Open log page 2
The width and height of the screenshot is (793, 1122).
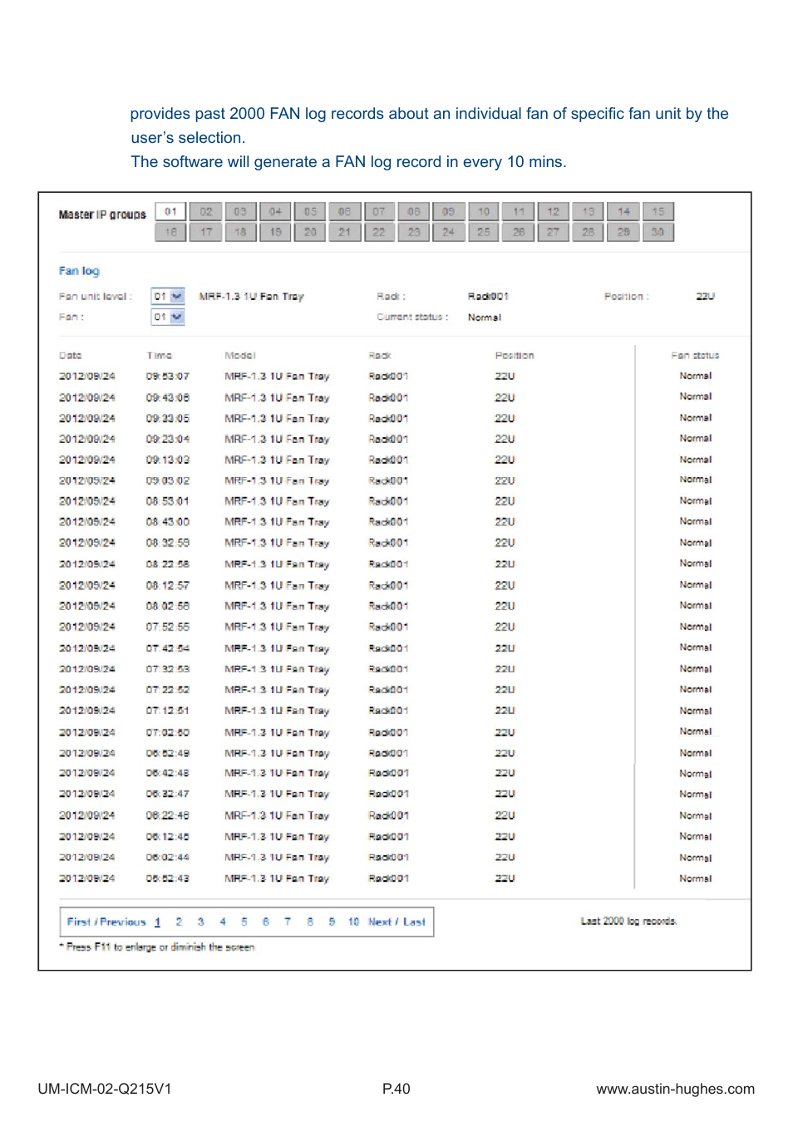click(x=179, y=922)
